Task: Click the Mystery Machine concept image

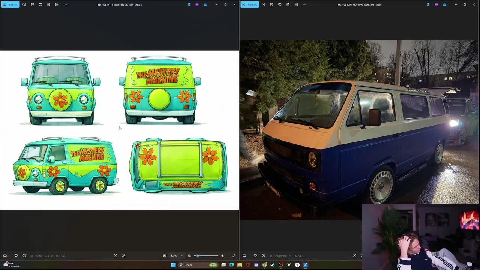Action: tap(120, 130)
